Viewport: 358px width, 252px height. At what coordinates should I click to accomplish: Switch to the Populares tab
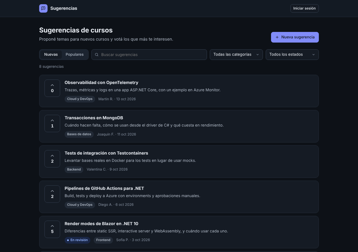pyautogui.click(x=75, y=55)
